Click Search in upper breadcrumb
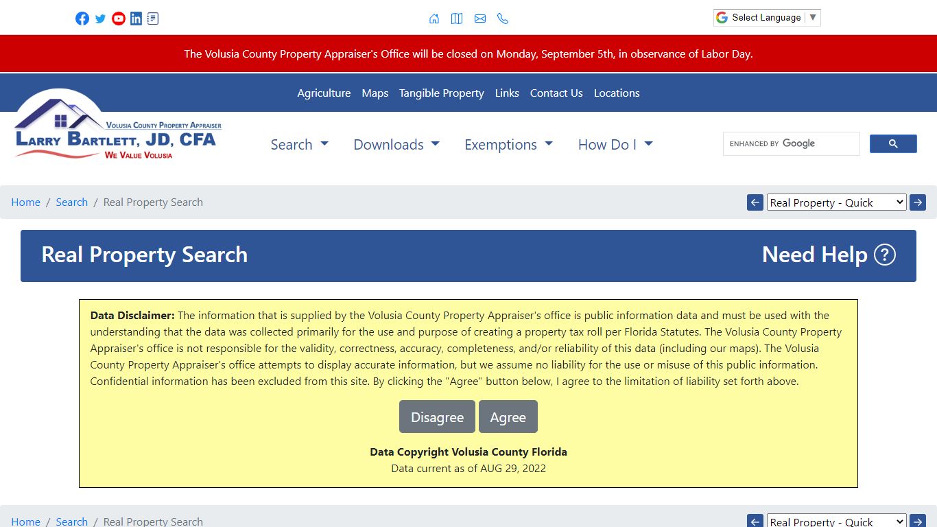 (72, 202)
